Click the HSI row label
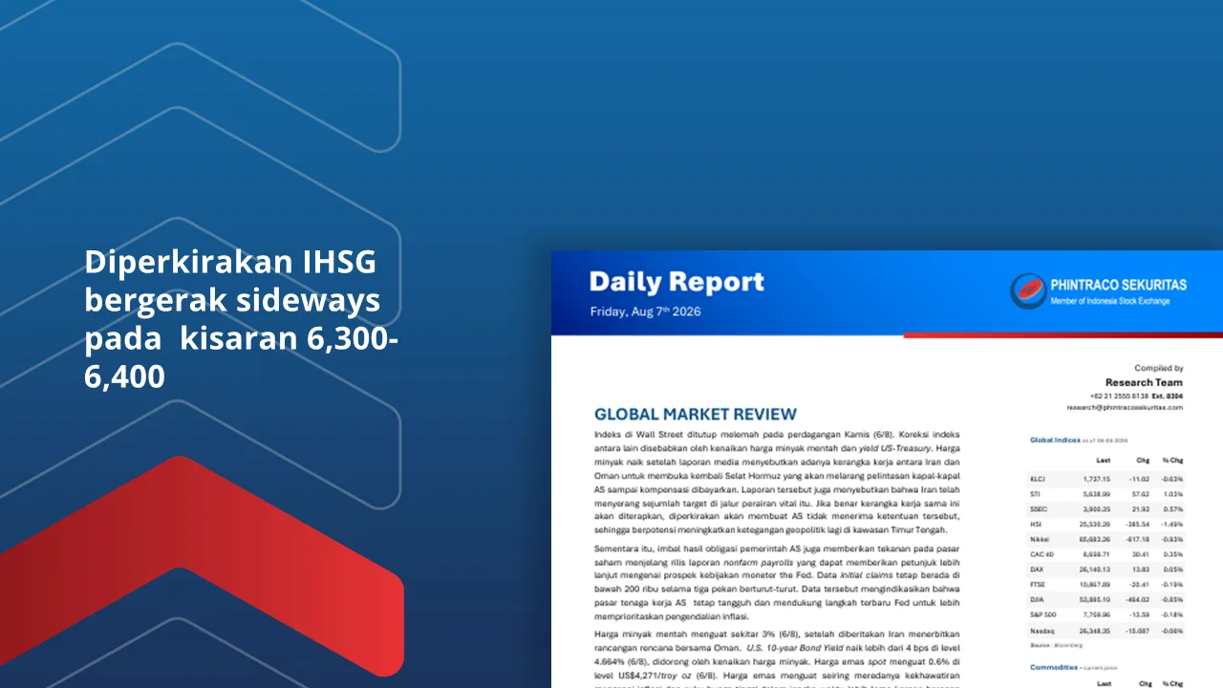Viewport: 1223px width, 688px height. pos(1036,525)
